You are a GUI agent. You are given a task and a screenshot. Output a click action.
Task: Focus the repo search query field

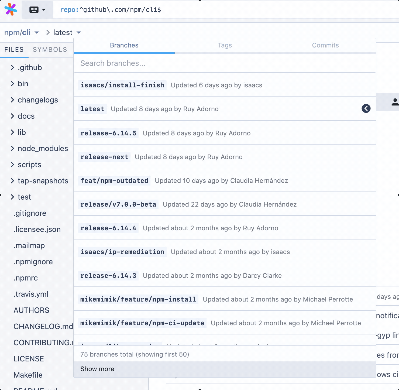[x=226, y=10]
